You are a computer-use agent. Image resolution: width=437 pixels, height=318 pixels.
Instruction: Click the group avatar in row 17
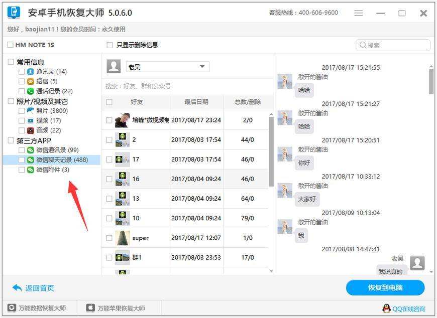123,160
